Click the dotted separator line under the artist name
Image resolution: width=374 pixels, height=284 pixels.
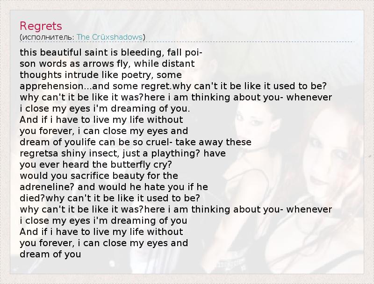point(187,42)
